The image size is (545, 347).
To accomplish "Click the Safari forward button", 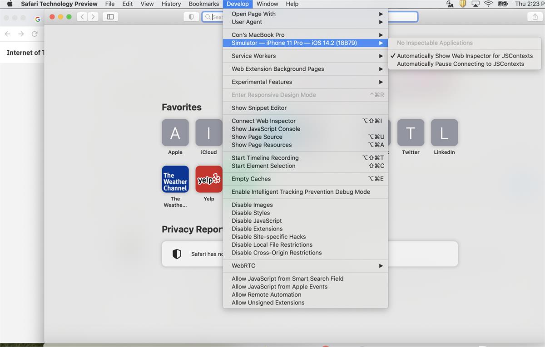I will tap(93, 17).
